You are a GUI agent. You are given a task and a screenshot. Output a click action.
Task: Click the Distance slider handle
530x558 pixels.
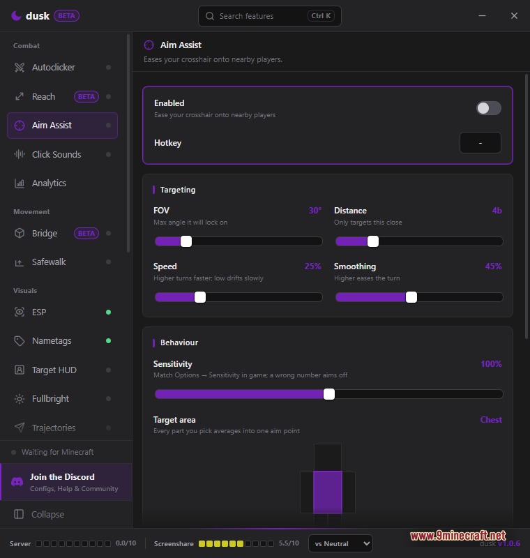click(x=373, y=241)
